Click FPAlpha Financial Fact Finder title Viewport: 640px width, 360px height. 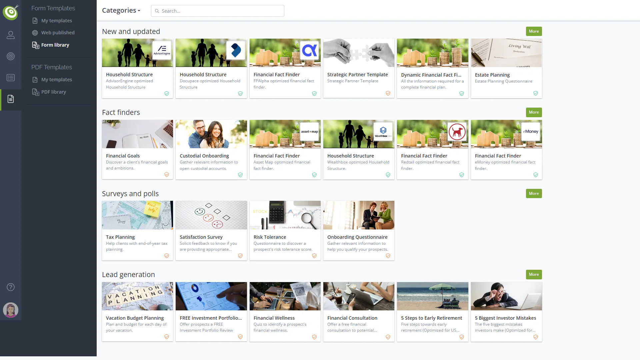(277, 75)
